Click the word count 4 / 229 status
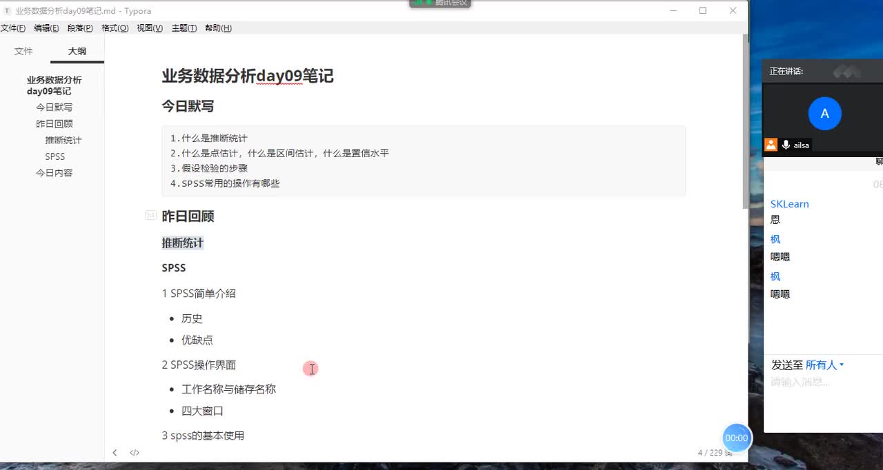The height and width of the screenshot is (470, 883). [x=715, y=453]
